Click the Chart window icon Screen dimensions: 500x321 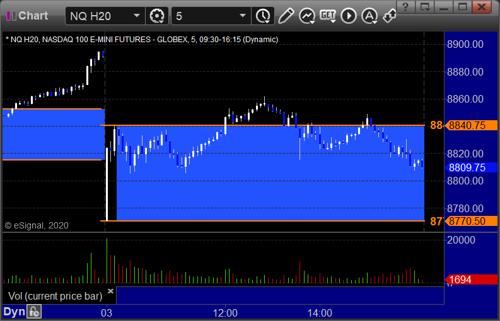pos(11,16)
